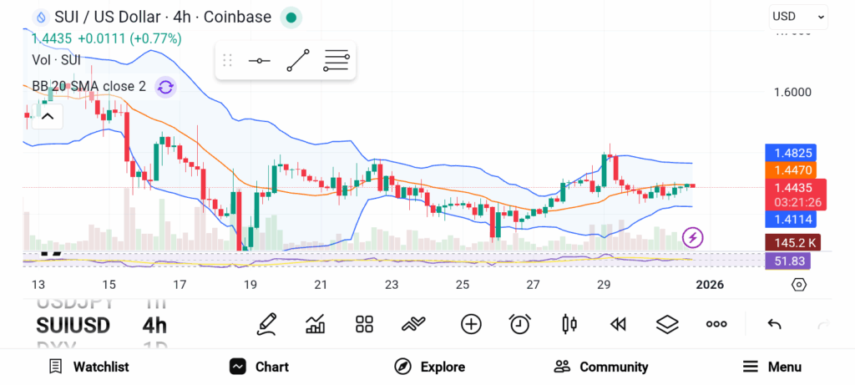Open the layout grid icon
Image resolution: width=855 pixels, height=385 pixels.
(x=364, y=324)
